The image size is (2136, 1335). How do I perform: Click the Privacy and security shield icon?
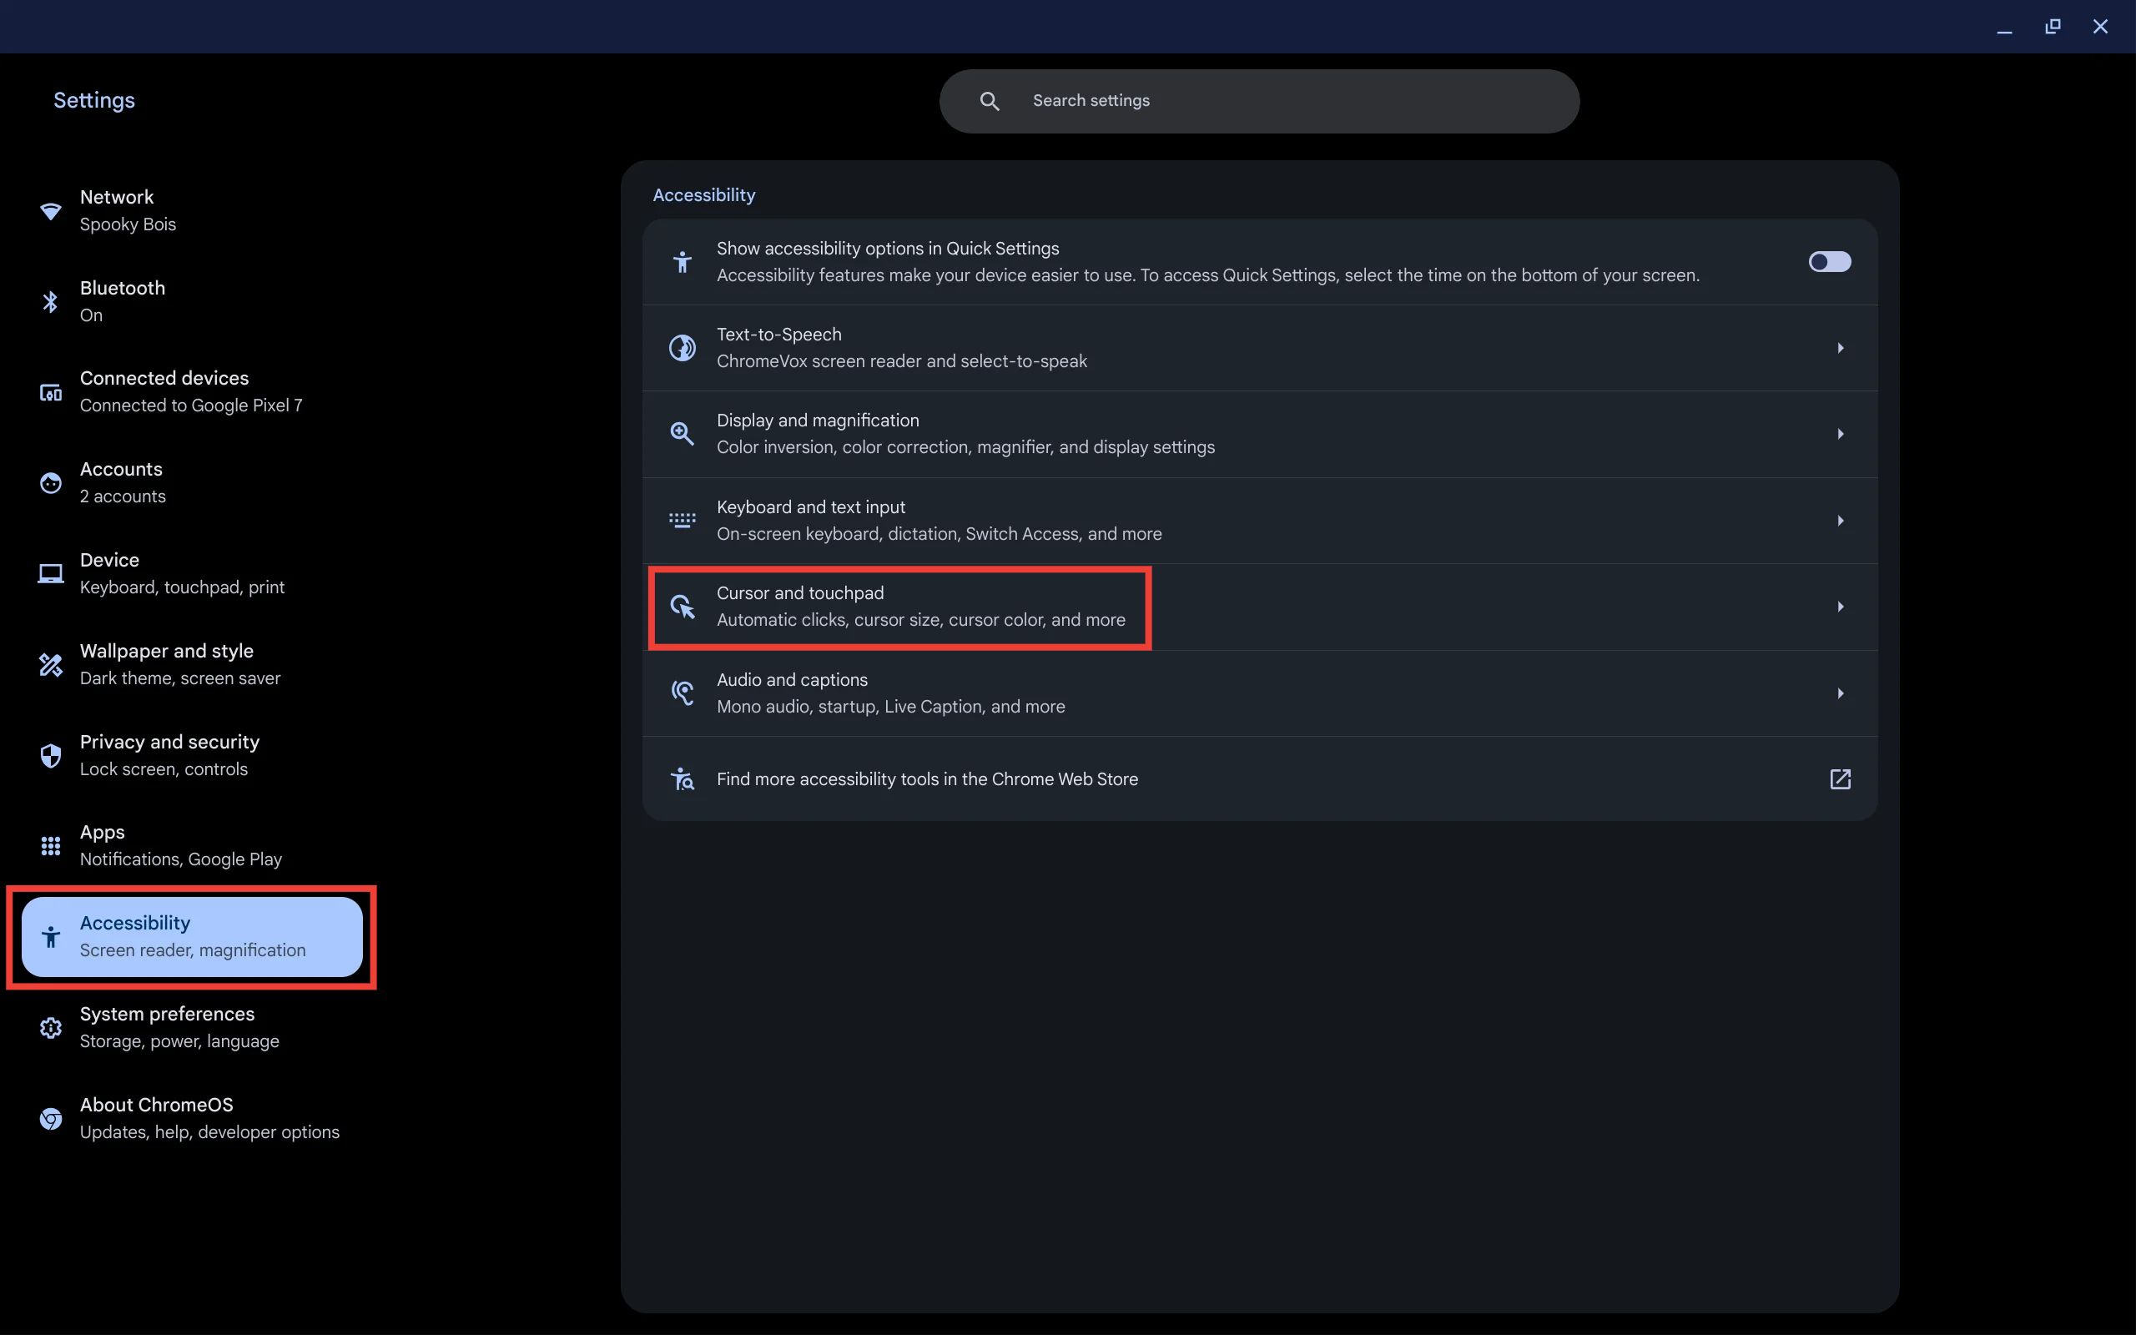tap(50, 756)
